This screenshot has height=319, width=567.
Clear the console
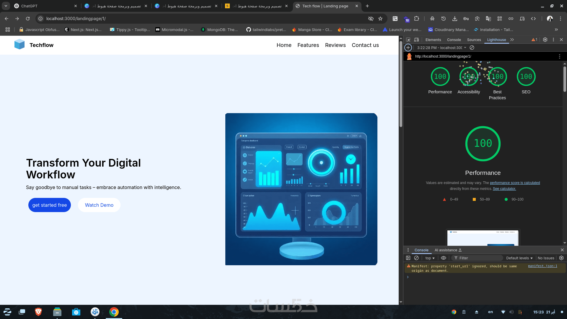(416, 258)
